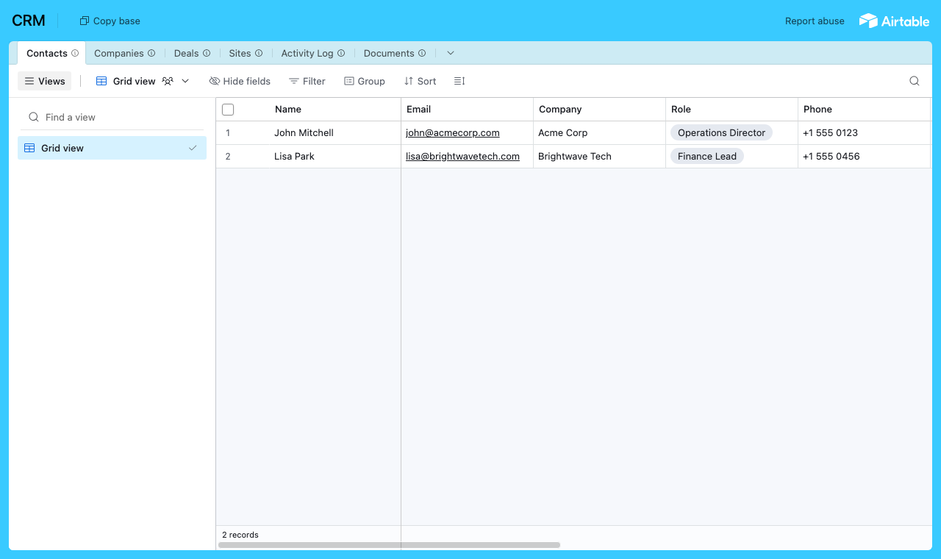941x559 pixels.
Task: Click the collaborative view people icon
Action: [168, 81]
